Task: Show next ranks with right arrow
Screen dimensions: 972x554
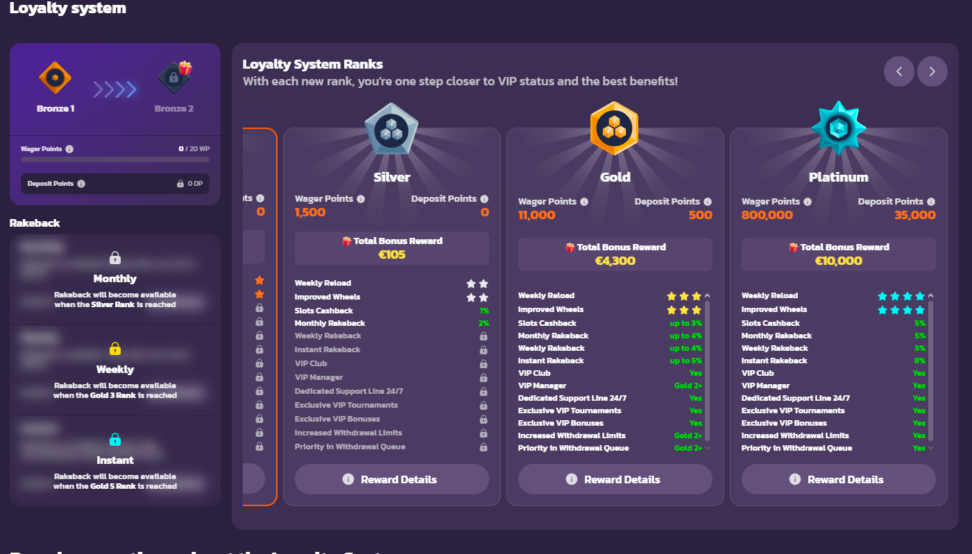Action: (932, 71)
